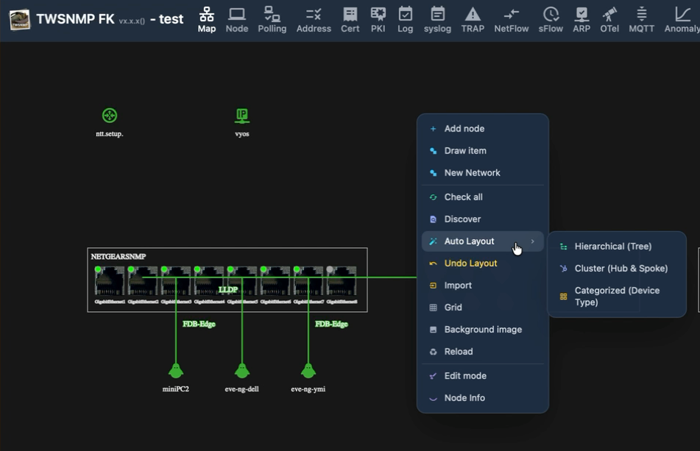Select the ntt.setup. router node icon
This screenshot has width=700, height=451.
pyautogui.click(x=110, y=116)
